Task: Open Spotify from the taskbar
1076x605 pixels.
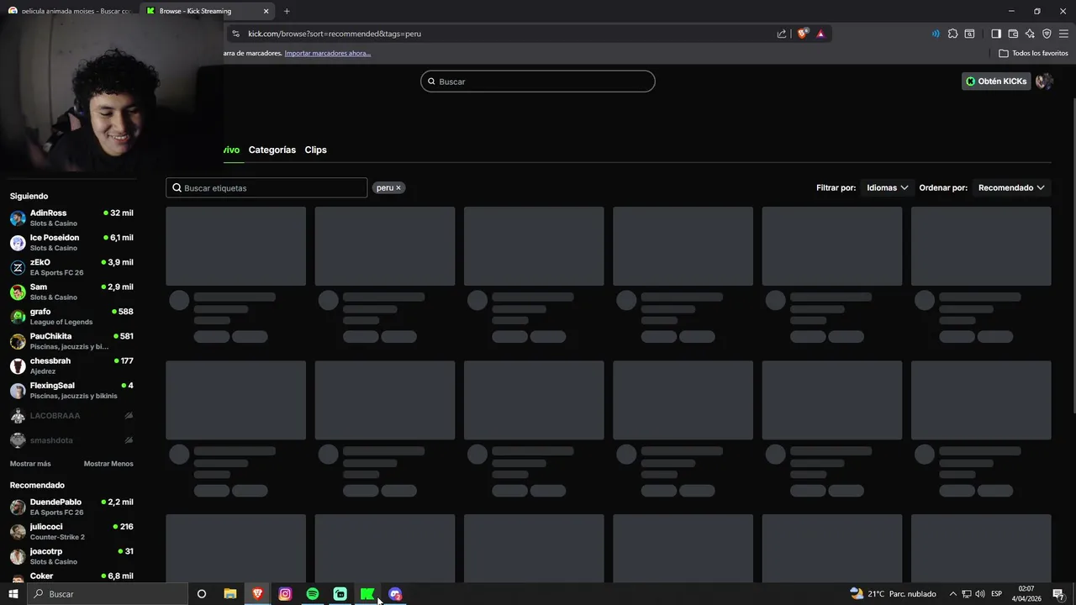Action: click(313, 594)
